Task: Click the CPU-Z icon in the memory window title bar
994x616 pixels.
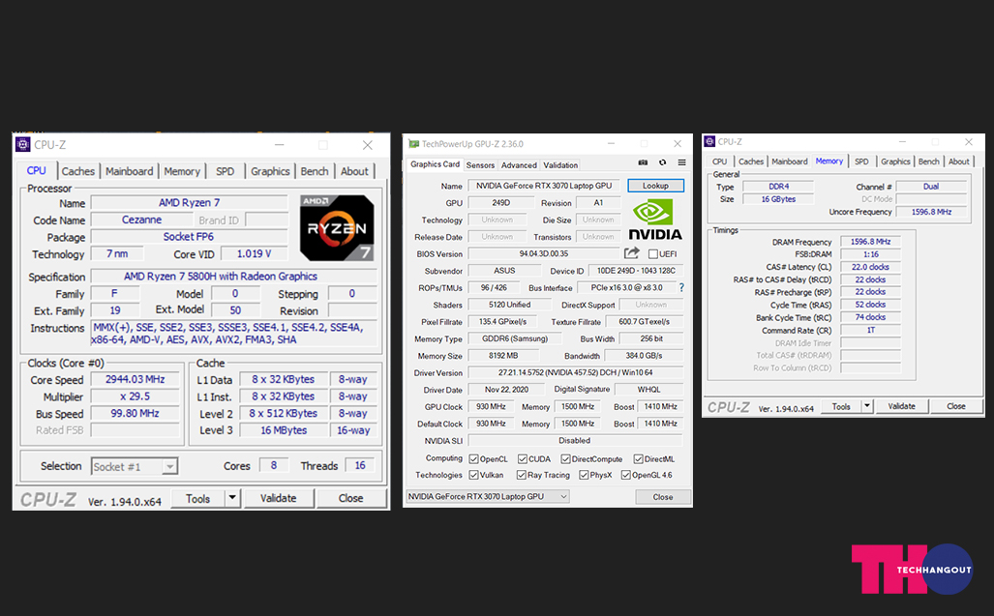Action: pyautogui.click(x=710, y=142)
